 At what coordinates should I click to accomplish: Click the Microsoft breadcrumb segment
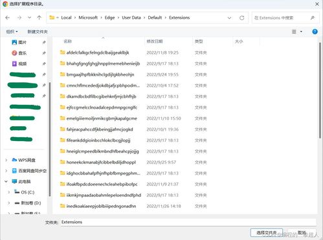coord(88,17)
